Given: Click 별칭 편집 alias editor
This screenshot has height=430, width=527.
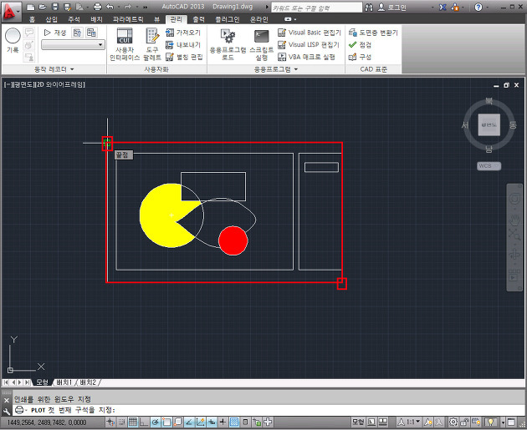Looking at the screenshot, I should 184,57.
